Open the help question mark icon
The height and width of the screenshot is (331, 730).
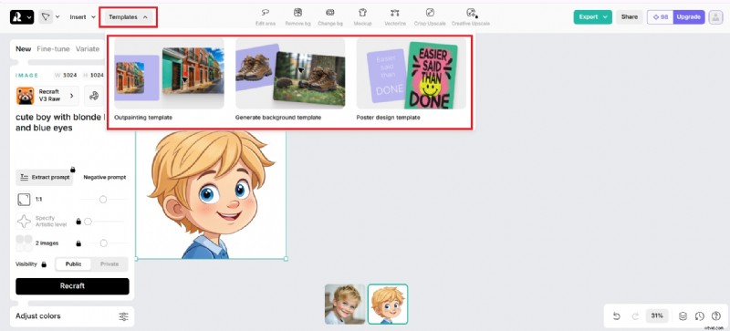(716, 316)
